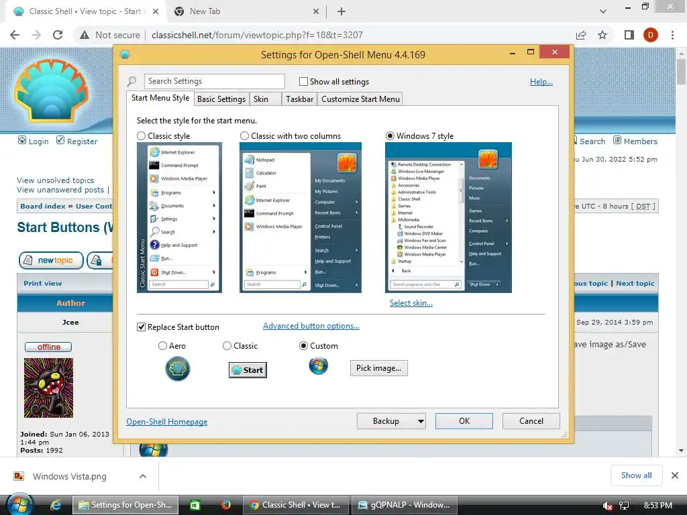Launch Firefox from the taskbar
This screenshot has height=515, width=687.
pyautogui.click(x=226, y=505)
